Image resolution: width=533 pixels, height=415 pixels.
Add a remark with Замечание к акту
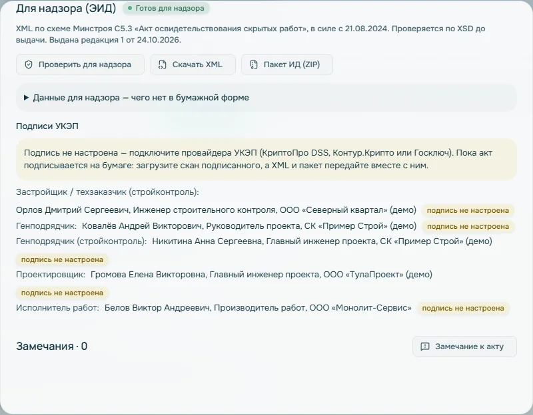(x=464, y=346)
